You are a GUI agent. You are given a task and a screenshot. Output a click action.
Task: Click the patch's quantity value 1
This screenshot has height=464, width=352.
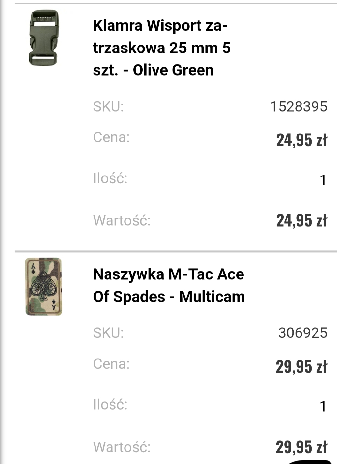pyautogui.click(x=323, y=406)
